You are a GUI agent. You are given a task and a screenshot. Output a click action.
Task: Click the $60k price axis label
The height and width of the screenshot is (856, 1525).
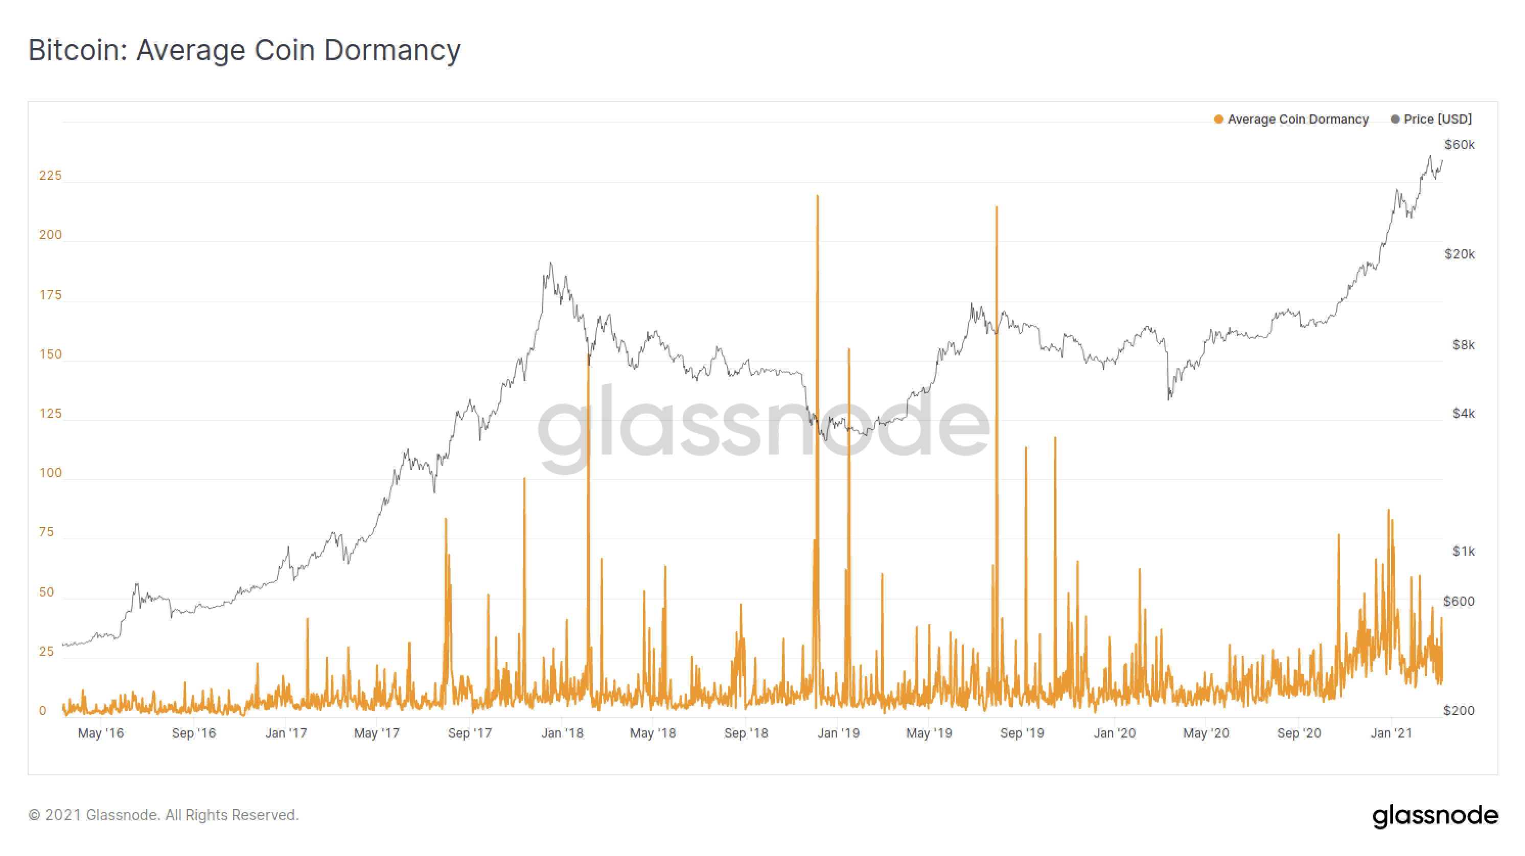click(1459, 145)
